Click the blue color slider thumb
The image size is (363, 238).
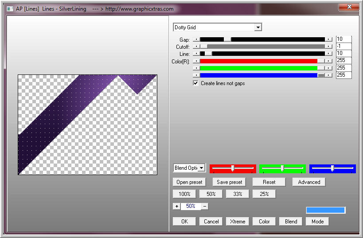point(321,75)
